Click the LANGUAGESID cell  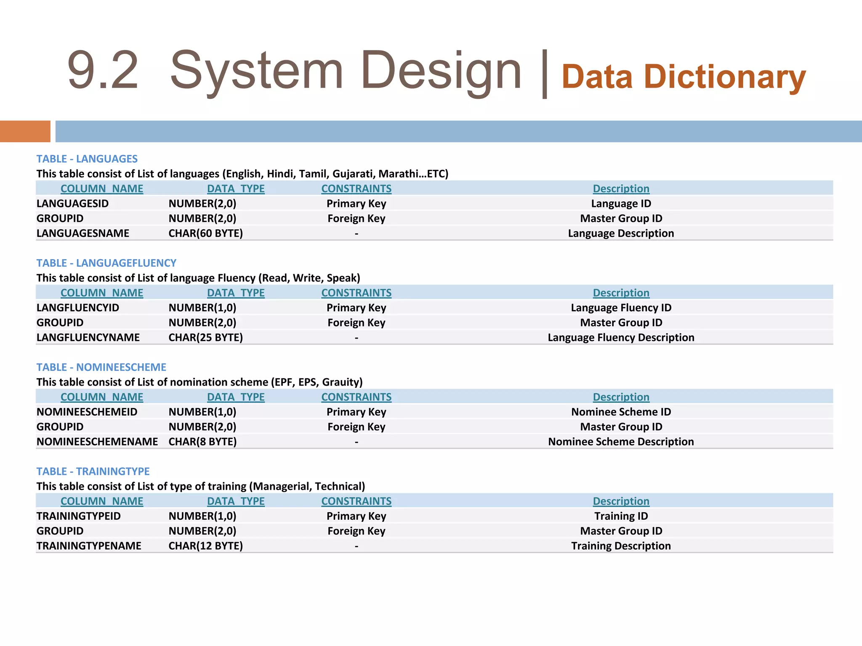72,204
